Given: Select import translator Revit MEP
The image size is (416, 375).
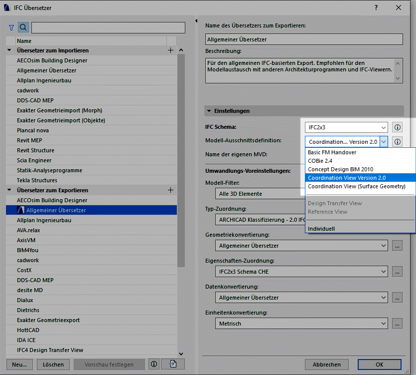Looking at the screenshot, I should click(x=91, y=140).
